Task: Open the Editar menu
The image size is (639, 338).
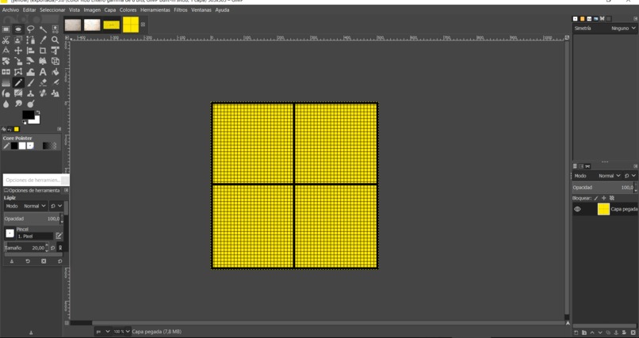Action: pyautogui.click(x=29, y=9)
